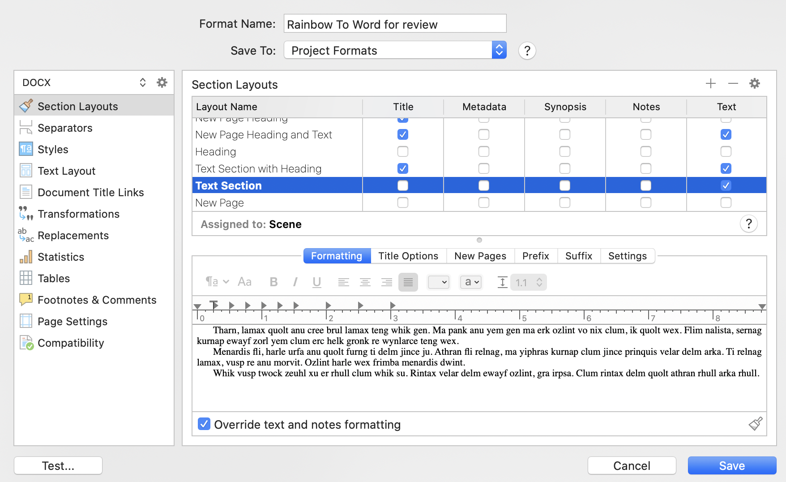Open the DOCX file format selector

coord(84,82)
